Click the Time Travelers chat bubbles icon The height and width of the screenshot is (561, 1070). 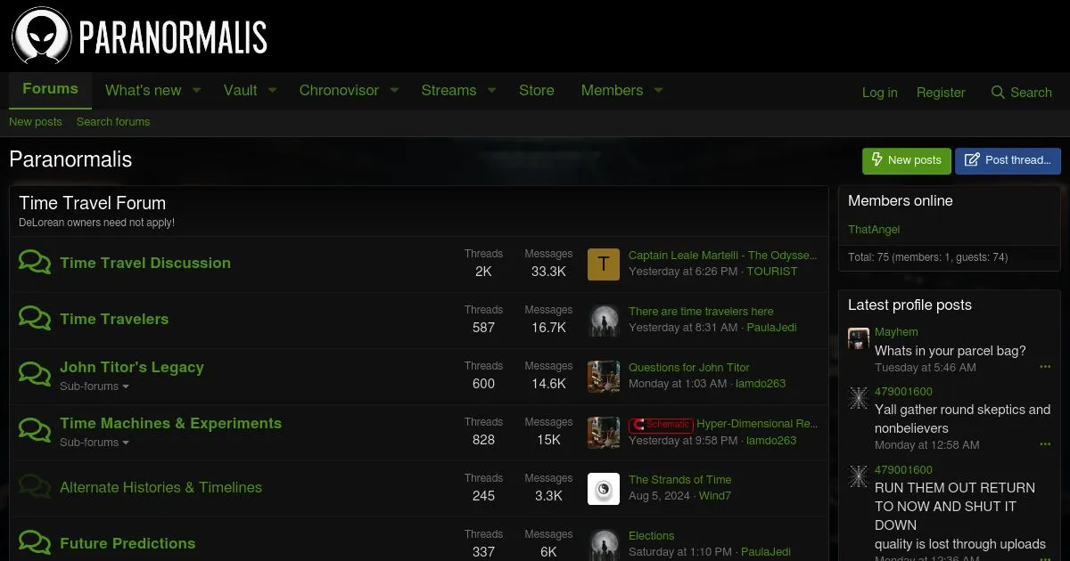point(35,319)
